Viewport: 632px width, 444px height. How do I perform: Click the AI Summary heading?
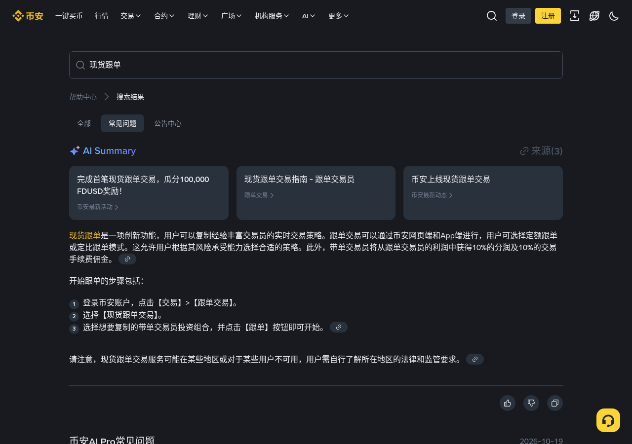click(x=103, y=151)
